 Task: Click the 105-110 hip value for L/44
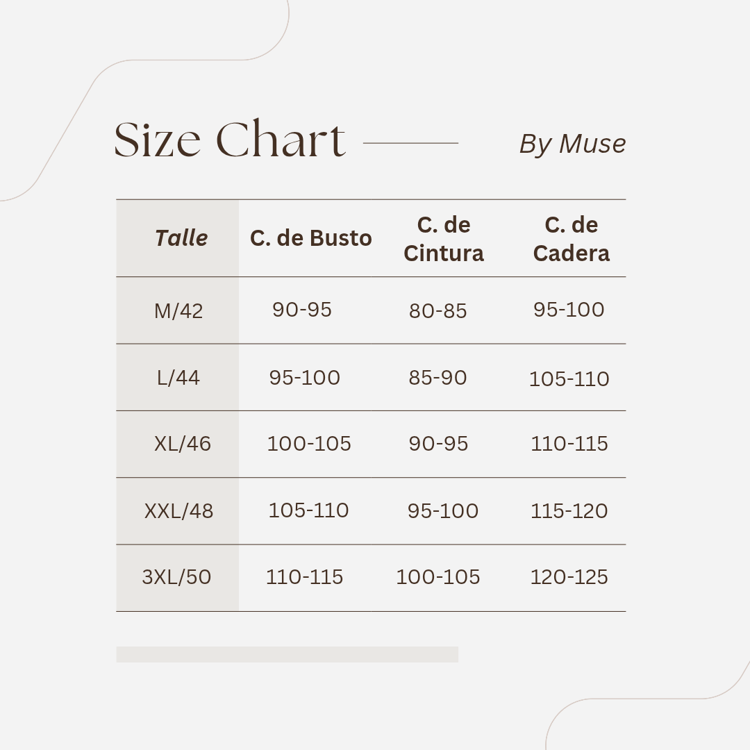coord(569,379)
